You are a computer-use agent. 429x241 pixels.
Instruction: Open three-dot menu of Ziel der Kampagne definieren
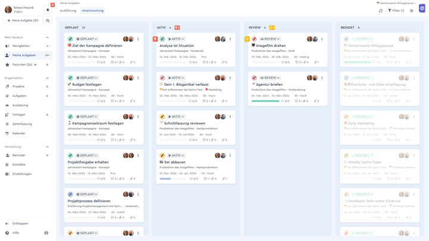click(x=138, y=39)
